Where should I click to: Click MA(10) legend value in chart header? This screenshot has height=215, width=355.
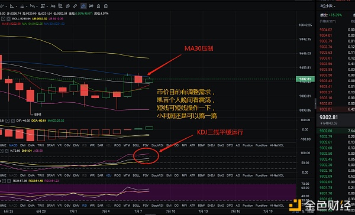33,24
